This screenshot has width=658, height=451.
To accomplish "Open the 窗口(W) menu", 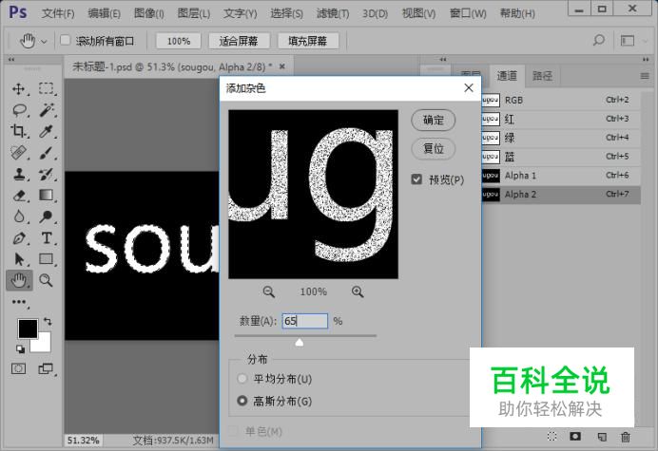I will pyautogui.click(x=468, y=13).
